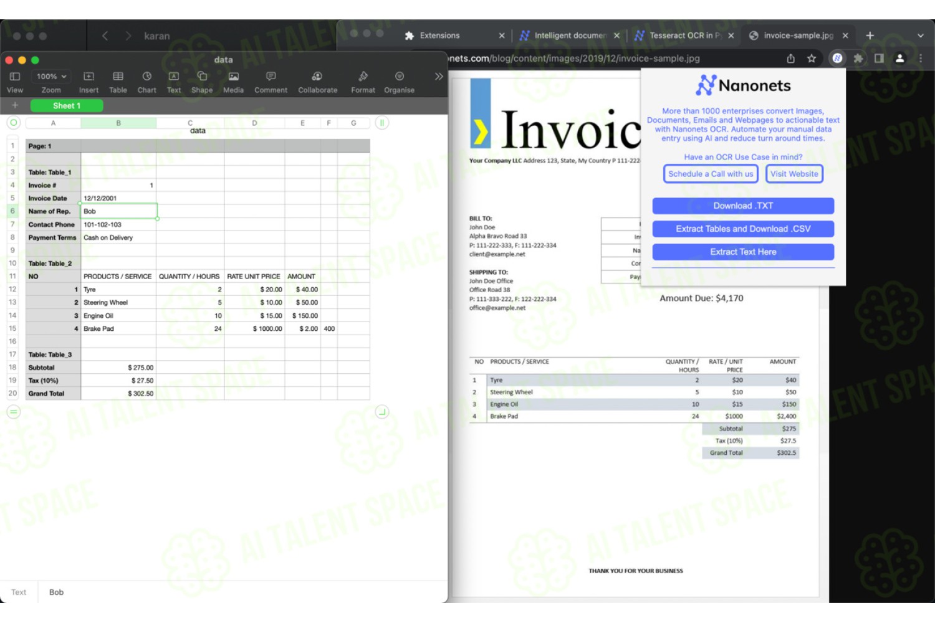This screenshot has height=623, width=935.
Task: Click the Visit Website button
Action: pos(794,174)
